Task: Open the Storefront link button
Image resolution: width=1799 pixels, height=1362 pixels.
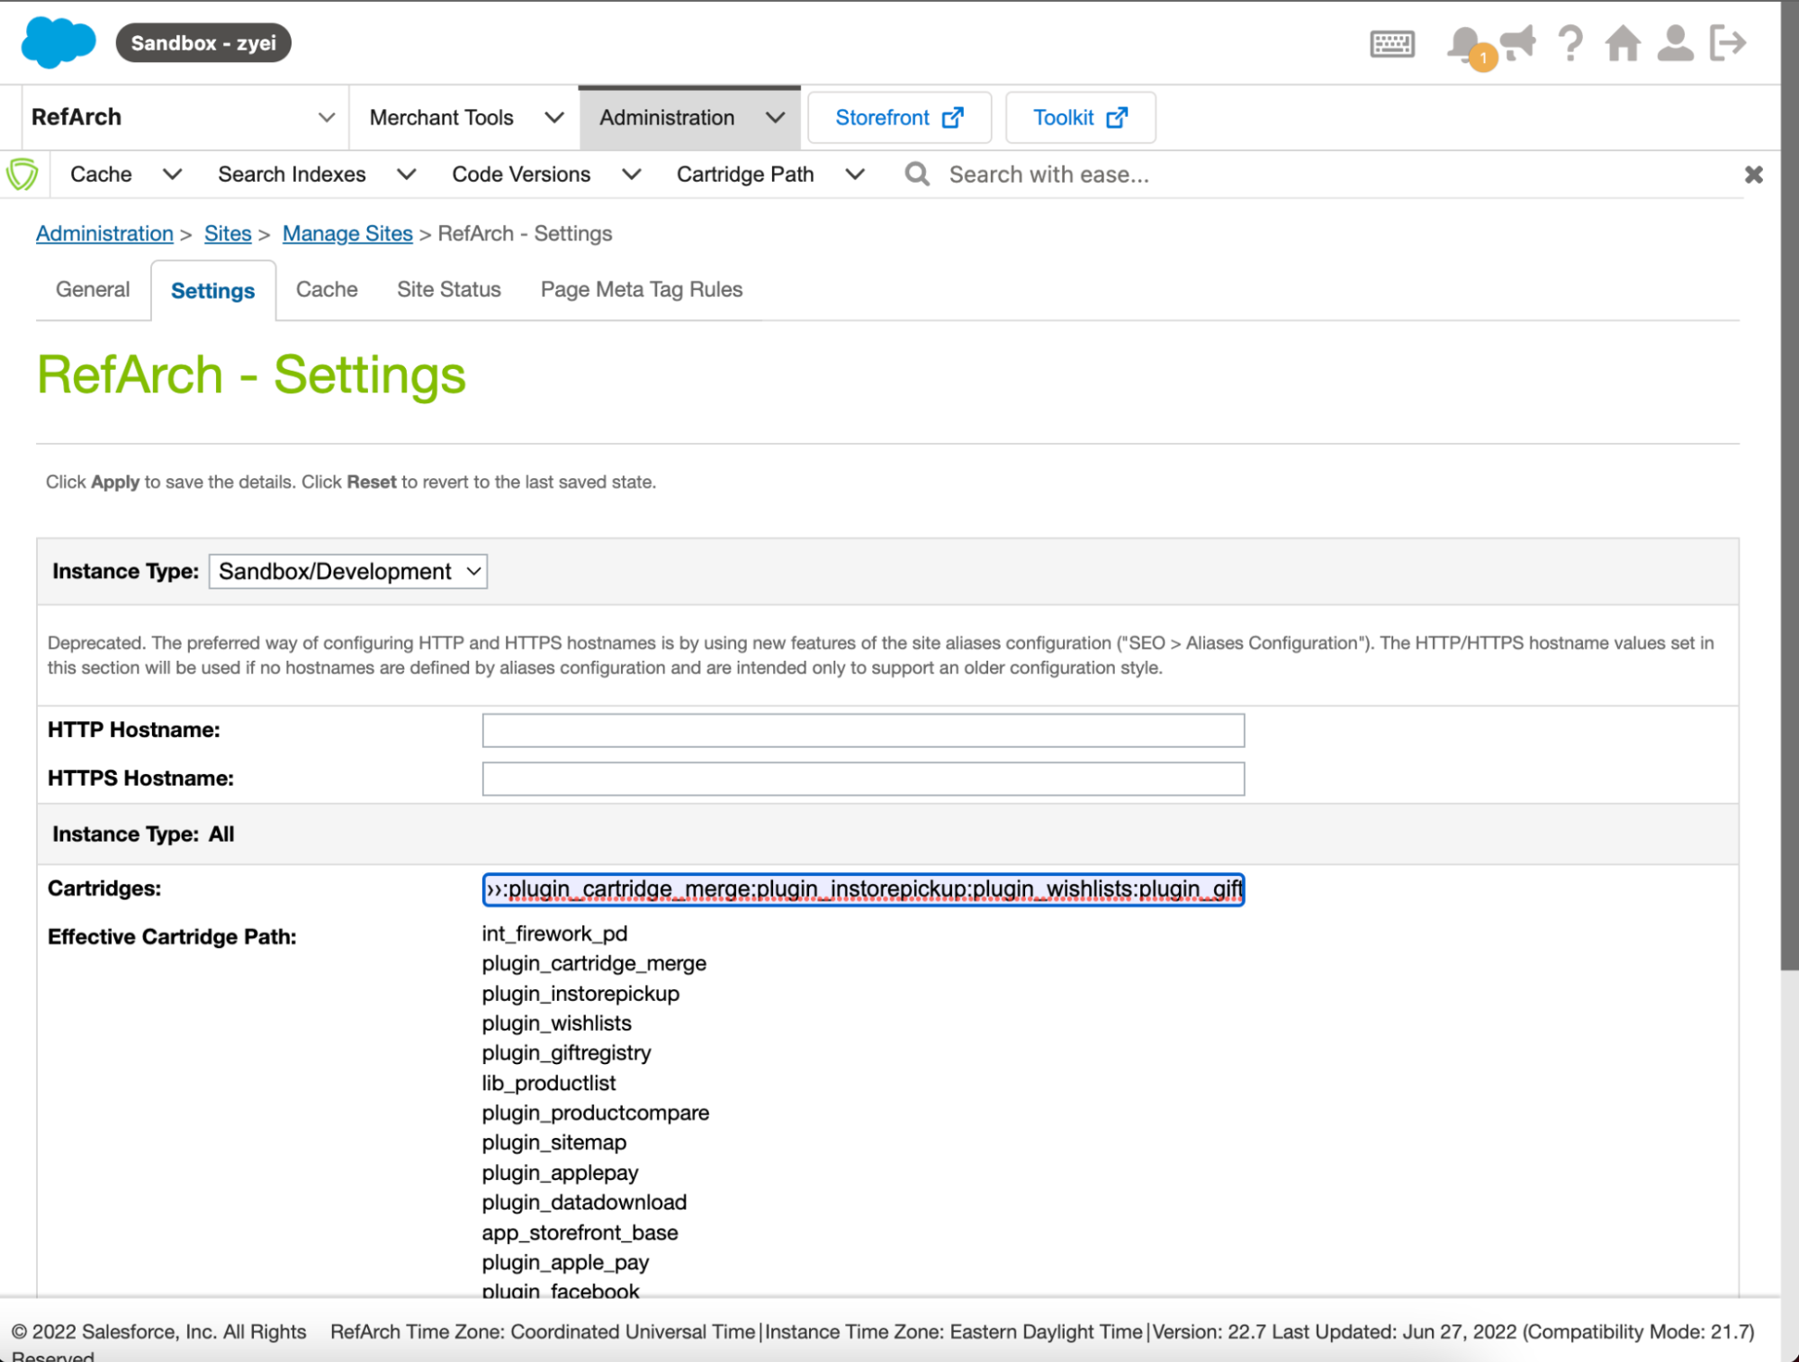Action: pos(899,118)
